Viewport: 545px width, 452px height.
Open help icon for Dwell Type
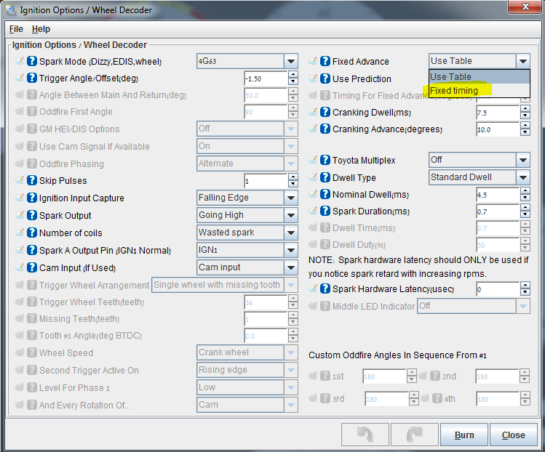325,177
